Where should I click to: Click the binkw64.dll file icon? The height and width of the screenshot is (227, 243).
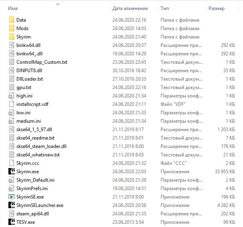click(x=12, y=45)
